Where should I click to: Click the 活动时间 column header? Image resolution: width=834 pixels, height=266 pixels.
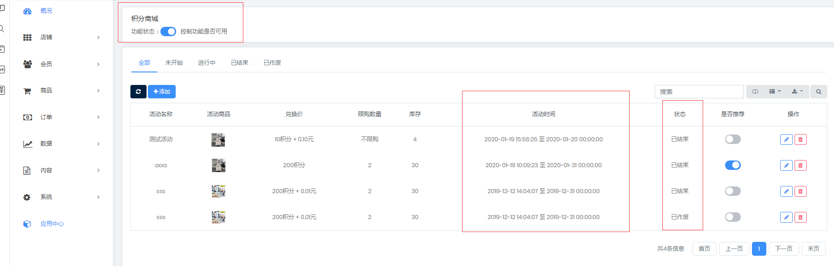(544, 114)
